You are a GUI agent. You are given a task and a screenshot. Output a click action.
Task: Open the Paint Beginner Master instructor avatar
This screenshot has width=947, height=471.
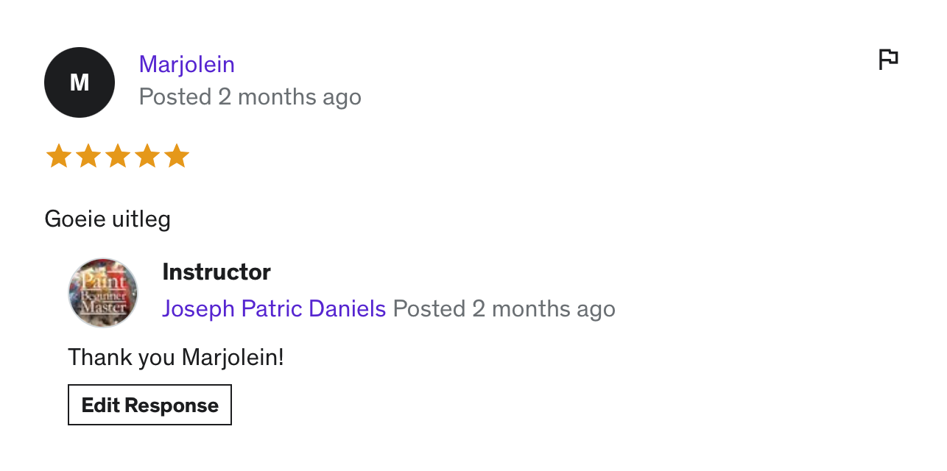click(x=103, y=293)
